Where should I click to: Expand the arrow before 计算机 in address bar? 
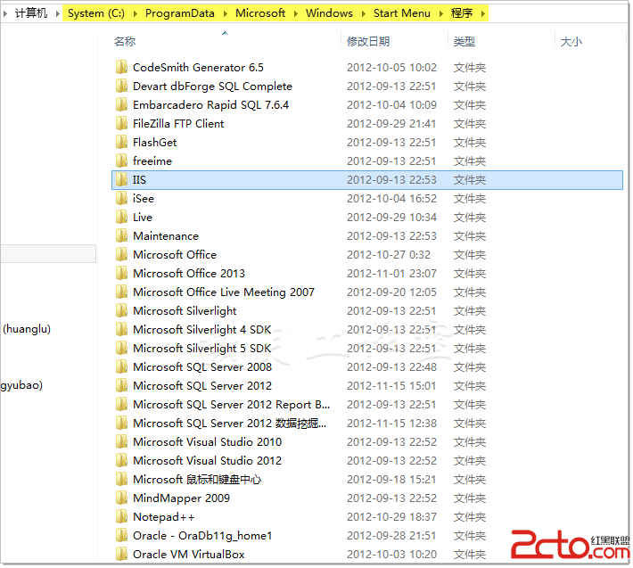click(4, 13)
